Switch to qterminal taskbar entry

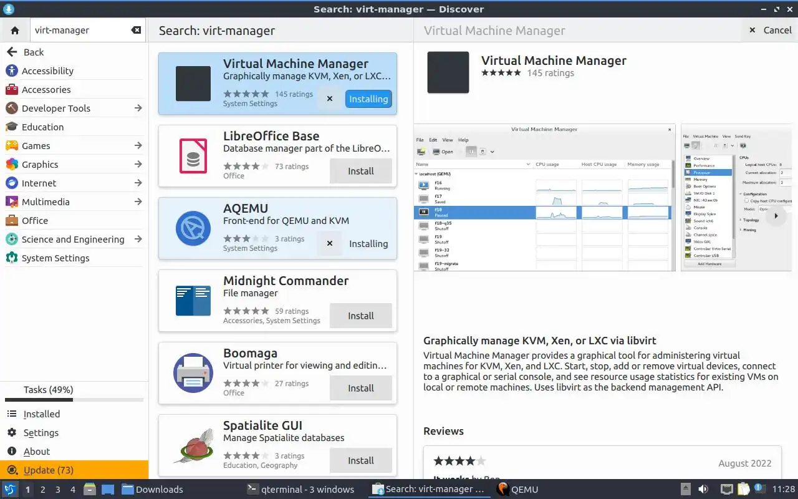[x=300, y=490]
